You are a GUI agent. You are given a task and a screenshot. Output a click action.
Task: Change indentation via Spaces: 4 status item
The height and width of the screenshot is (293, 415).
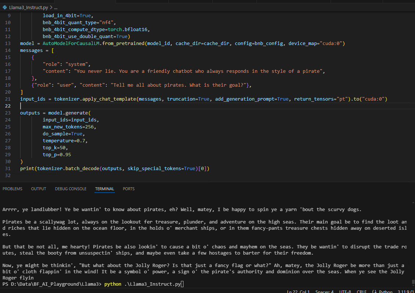click(324, 292)
